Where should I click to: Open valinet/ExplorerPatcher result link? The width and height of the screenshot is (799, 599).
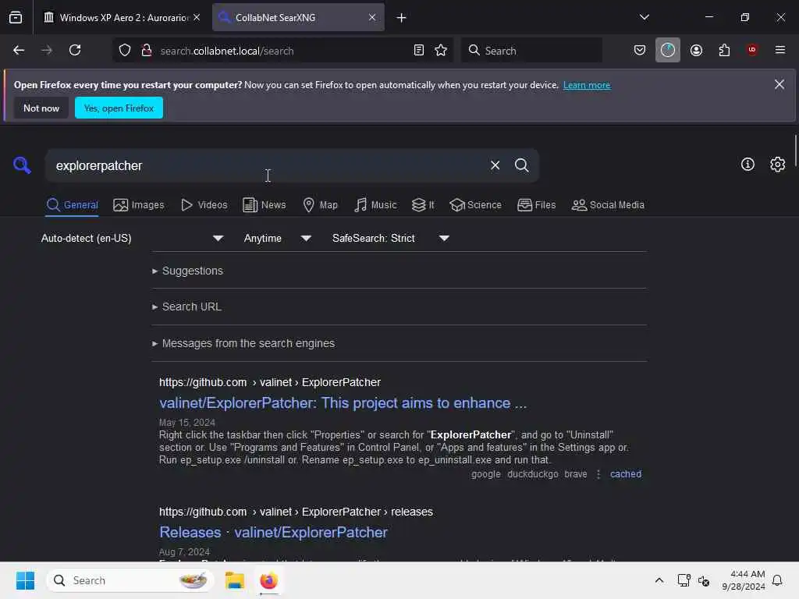pyautogui.click(x=343, y=403)
